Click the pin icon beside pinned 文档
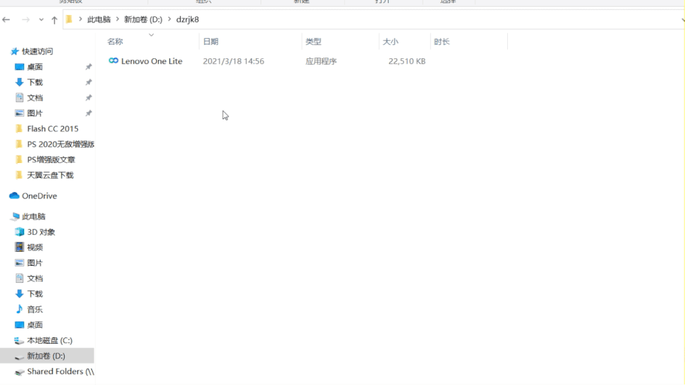Screen dimensions: 685x385 coord(88,98)
